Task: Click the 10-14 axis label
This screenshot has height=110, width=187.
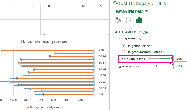Action: pos(103,88)
